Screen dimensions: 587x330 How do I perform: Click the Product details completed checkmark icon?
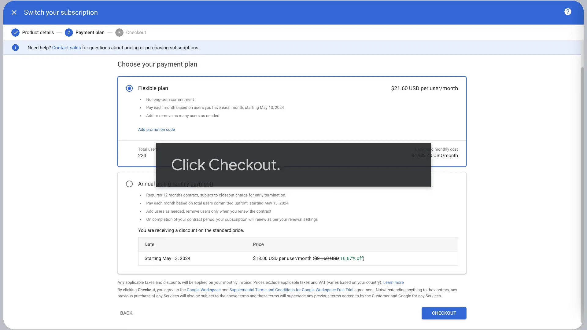[15, 32]
